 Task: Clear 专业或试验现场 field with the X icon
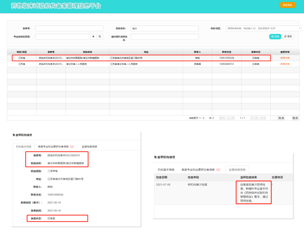click(93, 37)
